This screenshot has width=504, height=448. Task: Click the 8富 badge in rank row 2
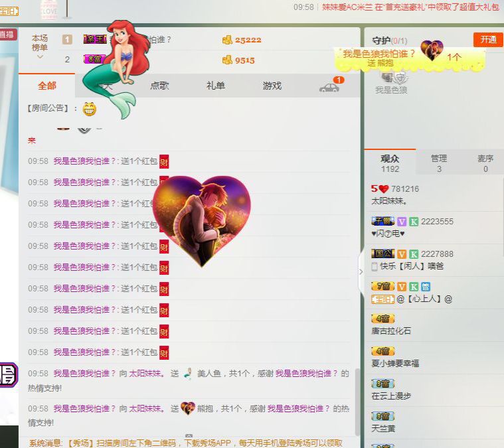coord(93,59)
